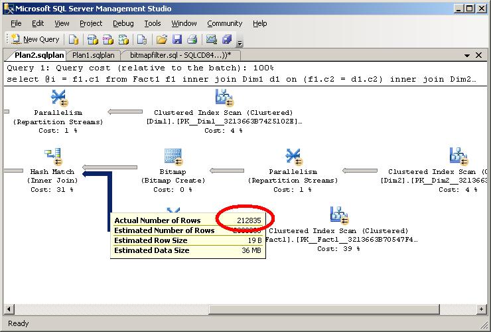The width and height of the screenshot is (491, 332).
Task: Select the Hash Match Inner Join icon
Action: 53,157
